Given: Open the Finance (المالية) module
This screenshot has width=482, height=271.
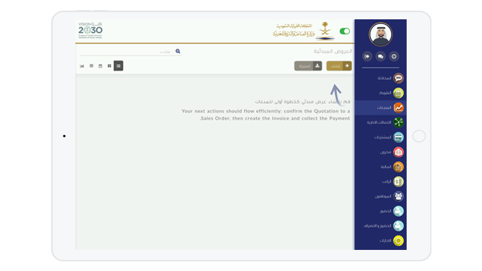Looking at the screenshot, I should pyautogui.click(x=398, y=167).
